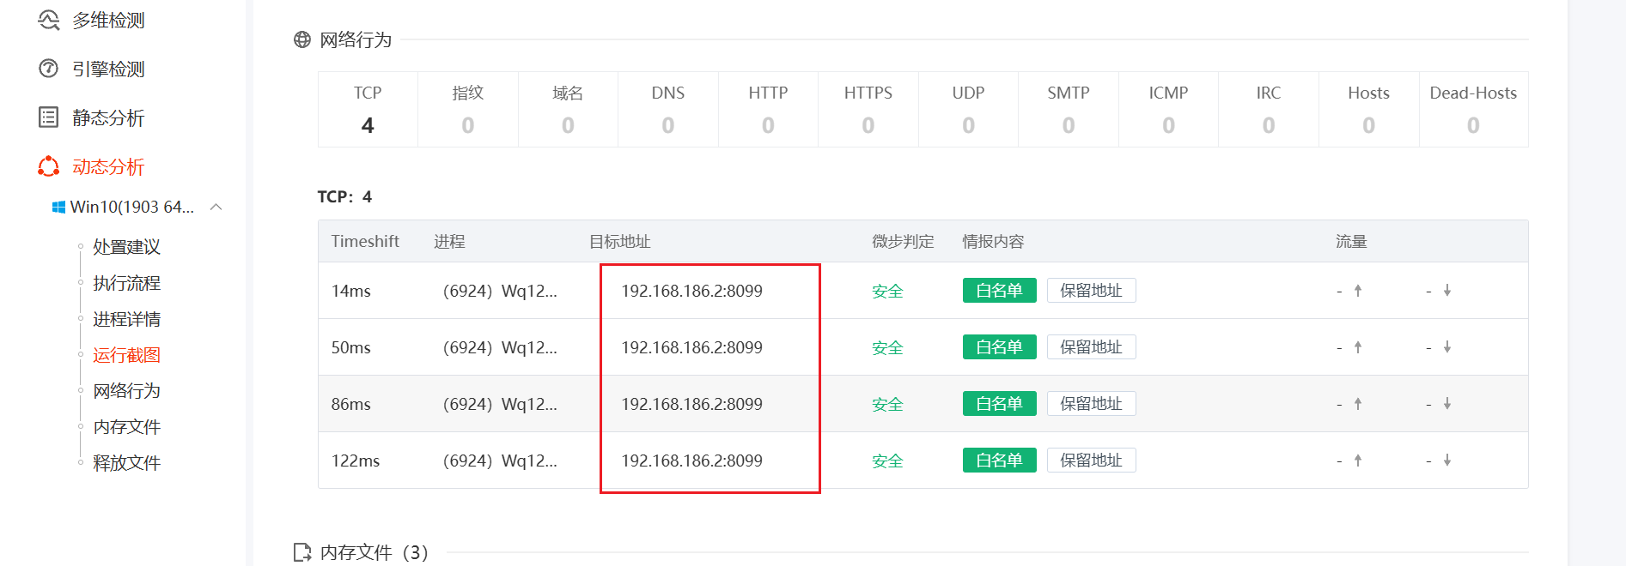Open 处置建议 in the sidebar tree

[126, 247]
